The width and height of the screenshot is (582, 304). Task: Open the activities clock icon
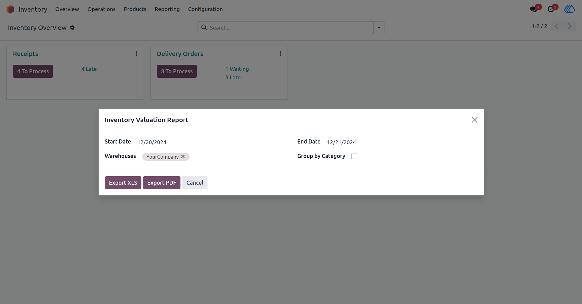(x=551, y=9)
